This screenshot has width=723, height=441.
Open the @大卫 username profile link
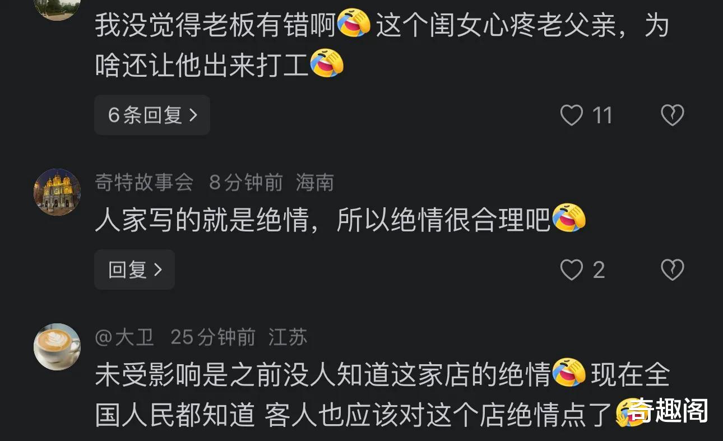[x=124, y=337]
